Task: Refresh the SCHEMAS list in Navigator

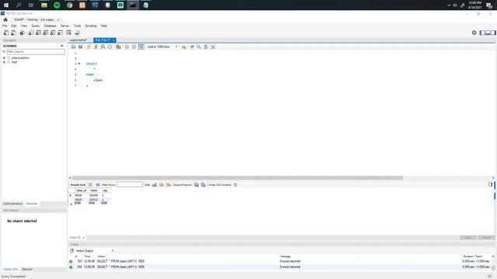Action: pyautogui.click(x=62, y=46)
